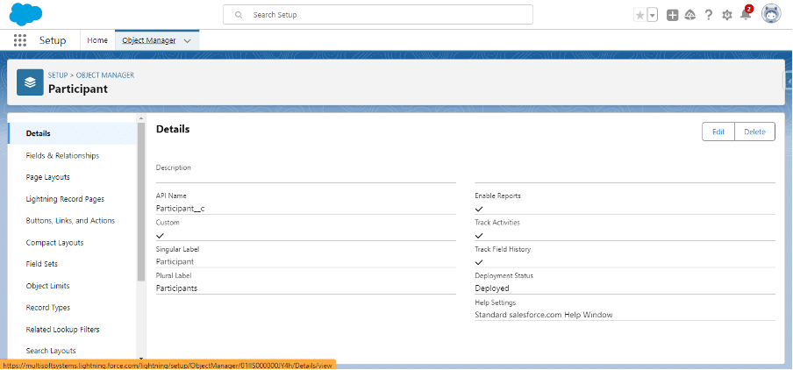
Task: Open the Salesforce Help question mark icon
Action: click(x=709, y=15)
